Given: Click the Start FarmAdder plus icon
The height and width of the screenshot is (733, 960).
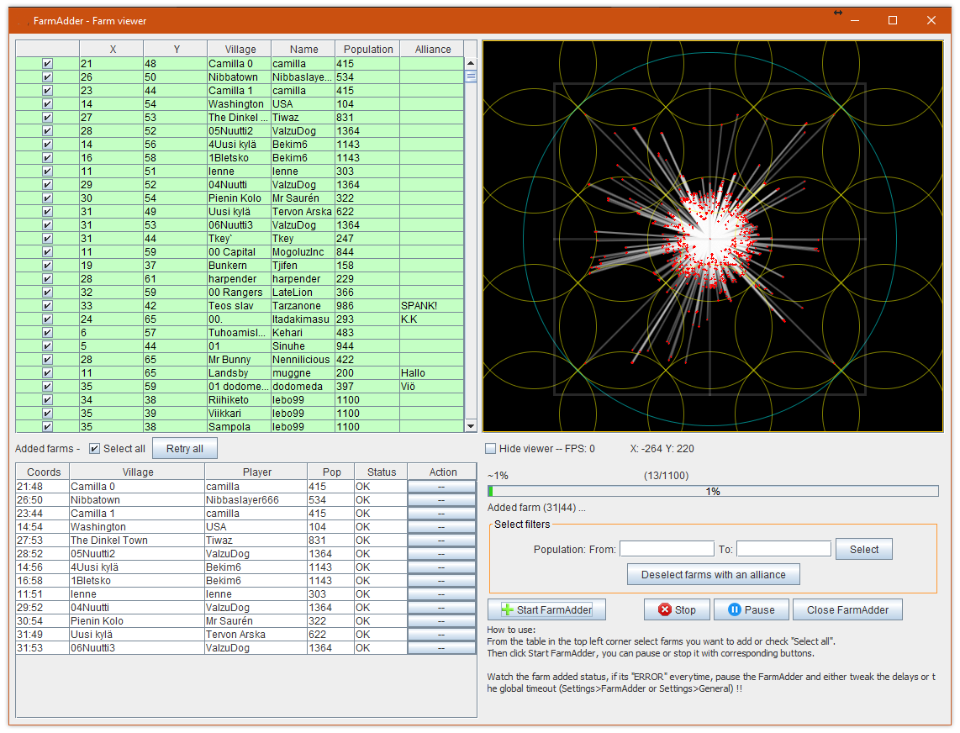Looking at the screenshot, I should tap(507, 610).
